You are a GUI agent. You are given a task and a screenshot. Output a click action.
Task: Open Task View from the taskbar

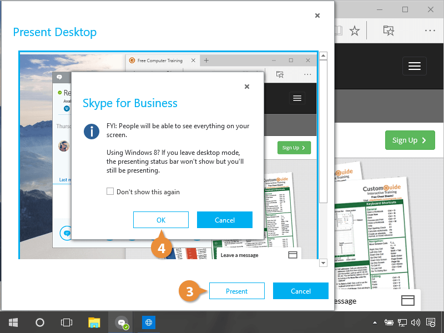pos(67,322)
